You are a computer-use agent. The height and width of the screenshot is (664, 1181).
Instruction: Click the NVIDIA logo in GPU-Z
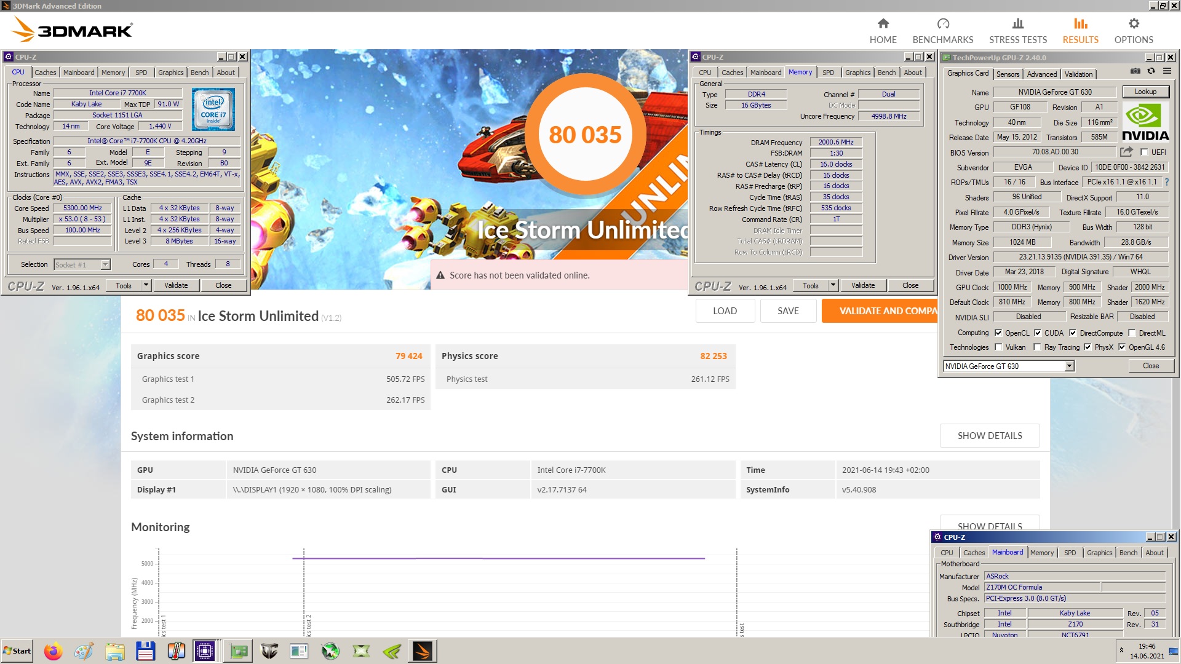click(x=1145, y=122)
